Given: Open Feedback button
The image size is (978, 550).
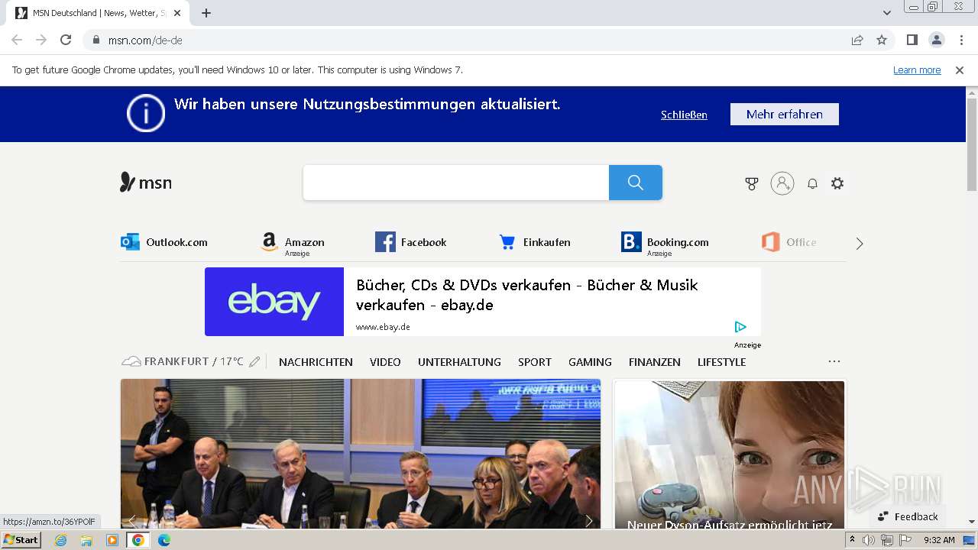Looking at the screenshot, I should tap(908, 516).
